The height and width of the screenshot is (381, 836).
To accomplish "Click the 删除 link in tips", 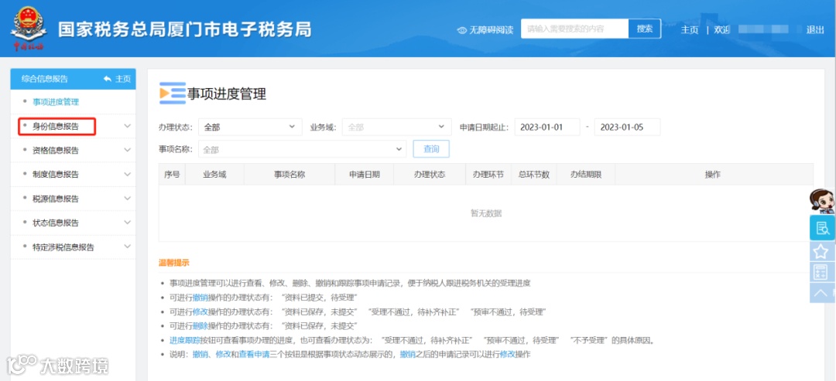I will 200,325.
